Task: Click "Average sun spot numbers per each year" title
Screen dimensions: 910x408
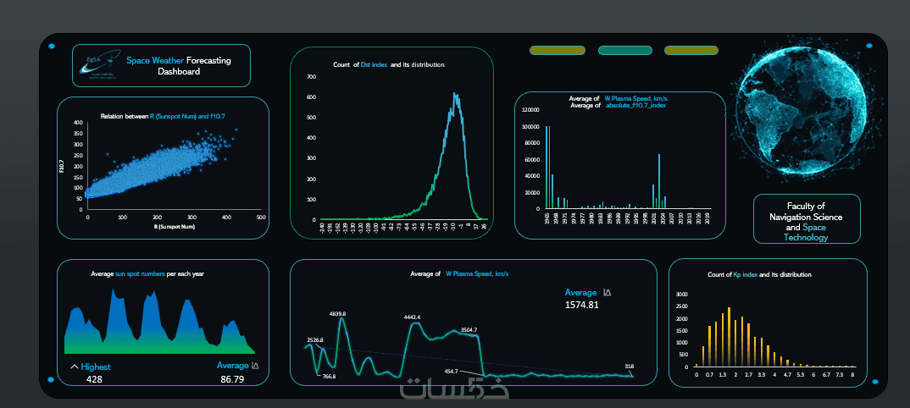Action: coord(147,273)
